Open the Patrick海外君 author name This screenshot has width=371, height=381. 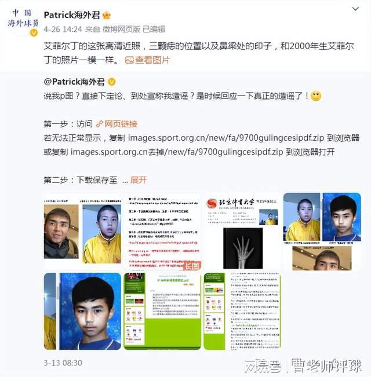72,15
